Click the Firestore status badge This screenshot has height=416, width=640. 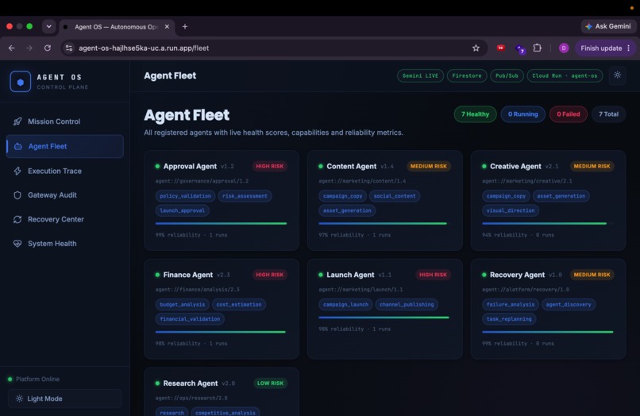[467, 75]
